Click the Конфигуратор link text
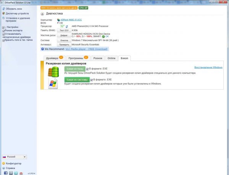This screenshot has width=229, height=175. click(x=14, y=164)
